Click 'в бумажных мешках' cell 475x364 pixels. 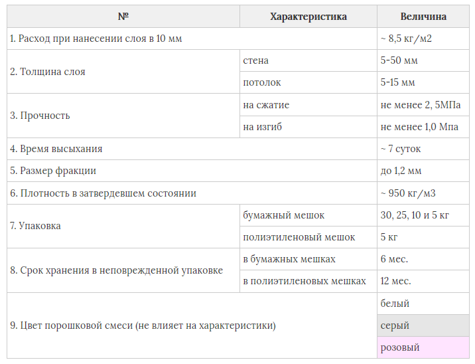[308, 259]
